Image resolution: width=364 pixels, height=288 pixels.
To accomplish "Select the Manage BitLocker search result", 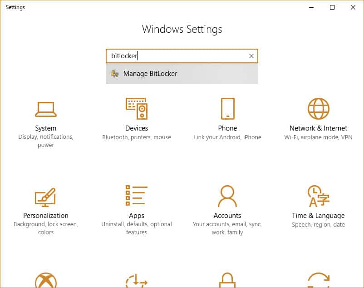I will point(182,74).
